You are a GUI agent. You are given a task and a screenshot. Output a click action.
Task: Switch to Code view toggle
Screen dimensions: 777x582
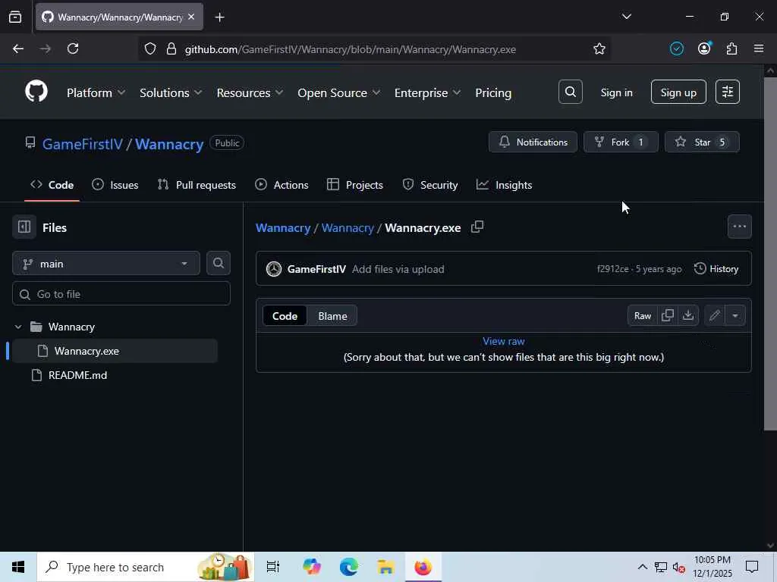[285, 316]
